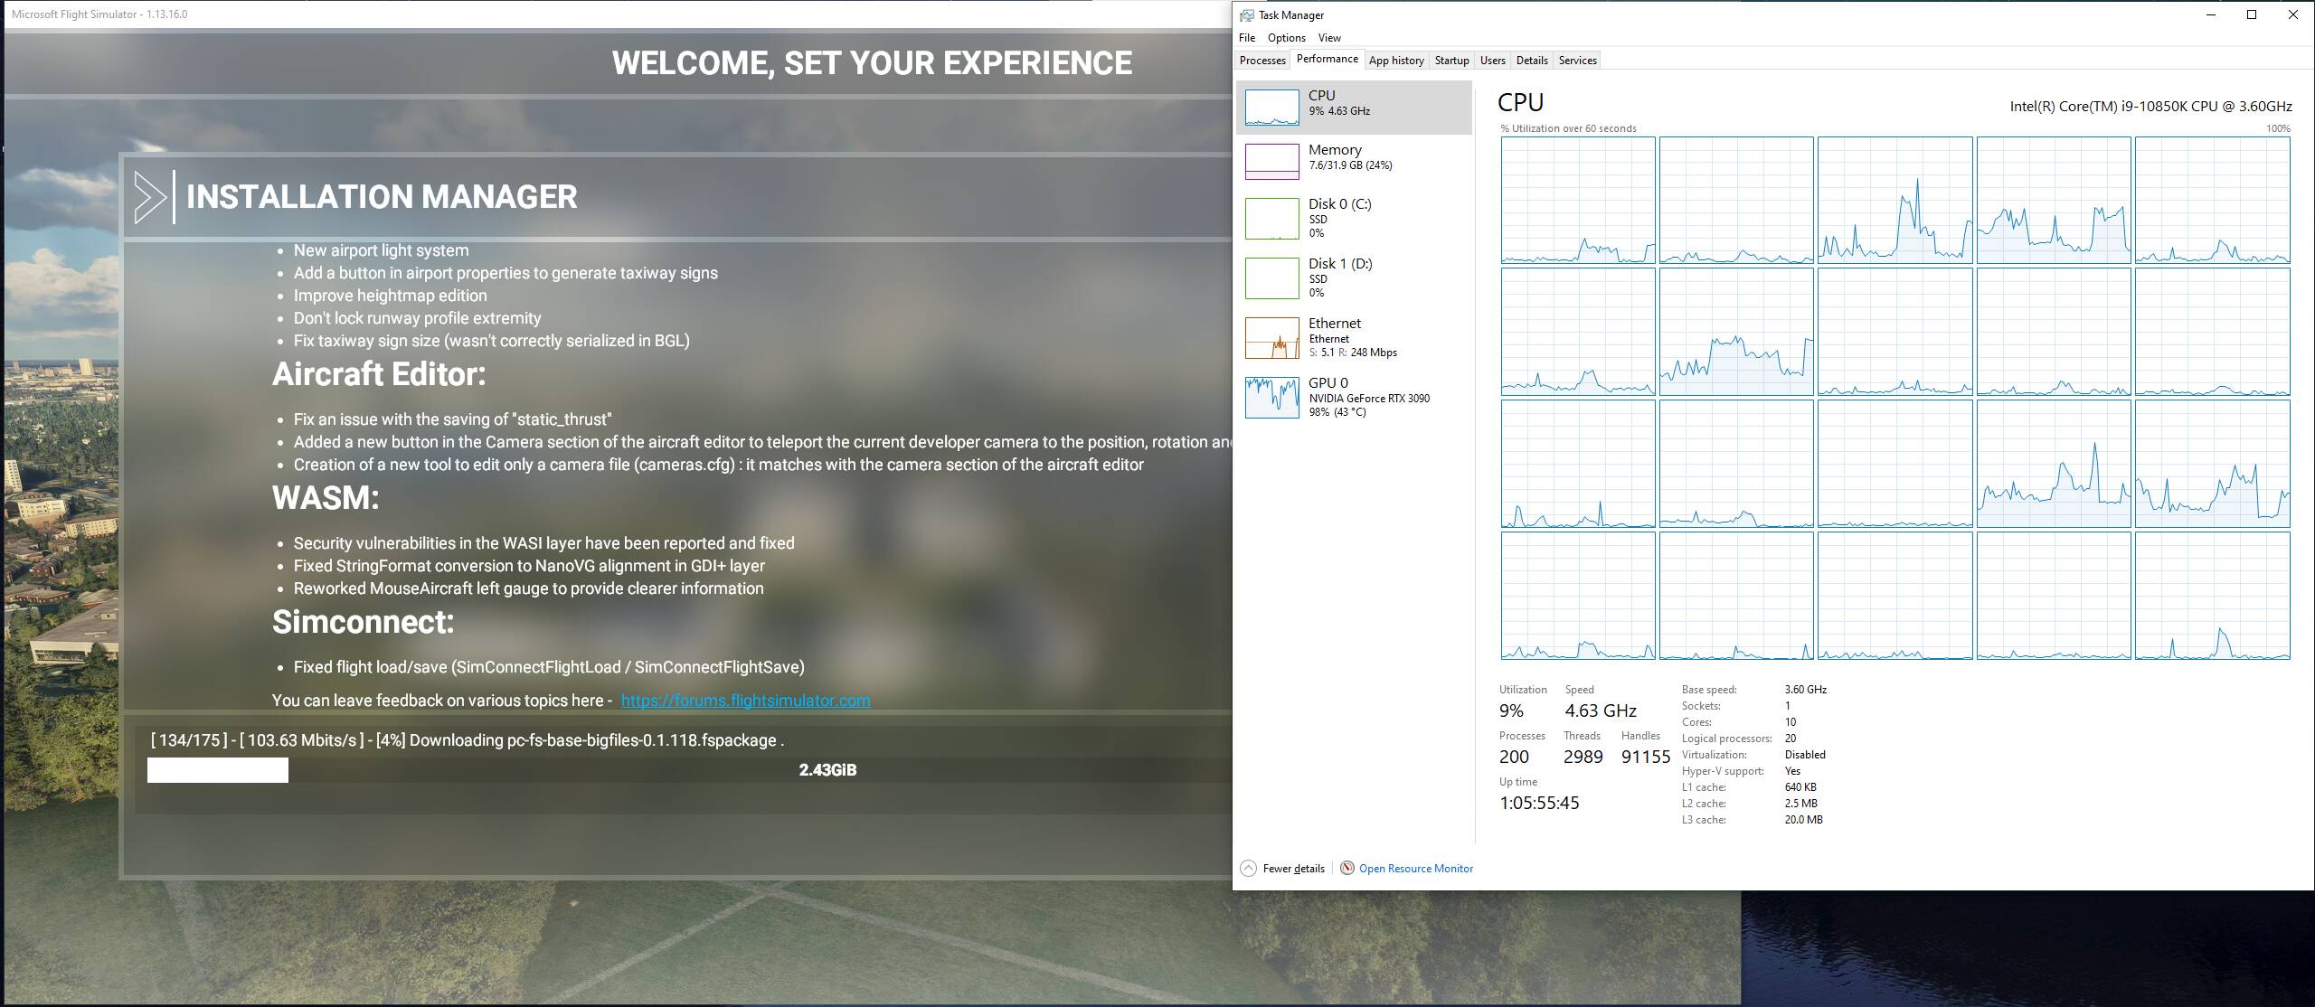Switch to the App history tab
The height and width of the screenshot is (1007, 2315).
(1396, 61)
